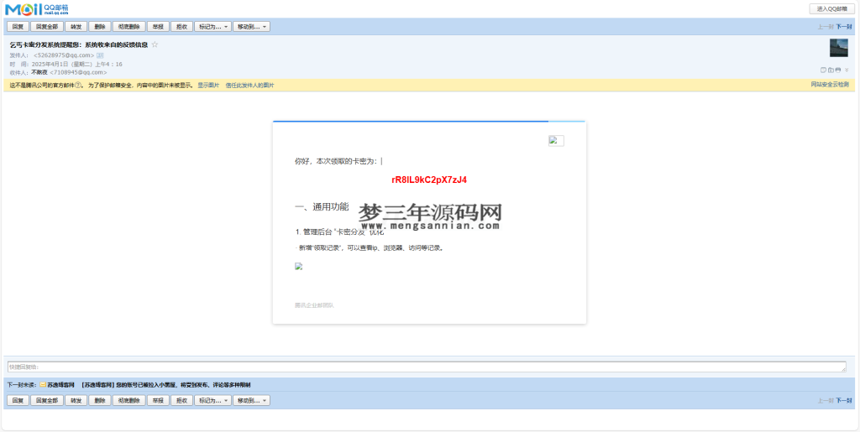Open 移动到 dropdown in the bottom toolbar
Viewport: 860px width, 432px height.
click(251, 401)
